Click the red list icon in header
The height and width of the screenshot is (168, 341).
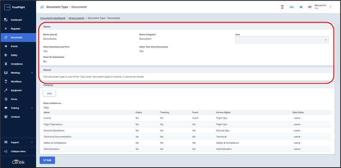282,7
